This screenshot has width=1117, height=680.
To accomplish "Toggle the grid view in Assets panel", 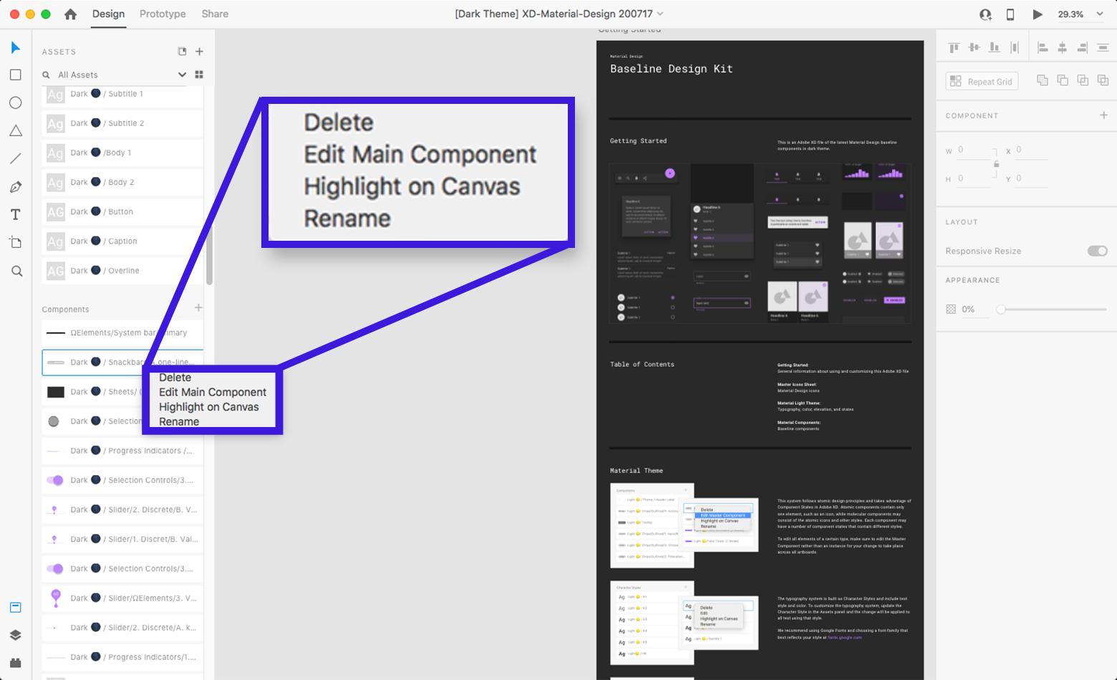I will (x=199, y=75).
